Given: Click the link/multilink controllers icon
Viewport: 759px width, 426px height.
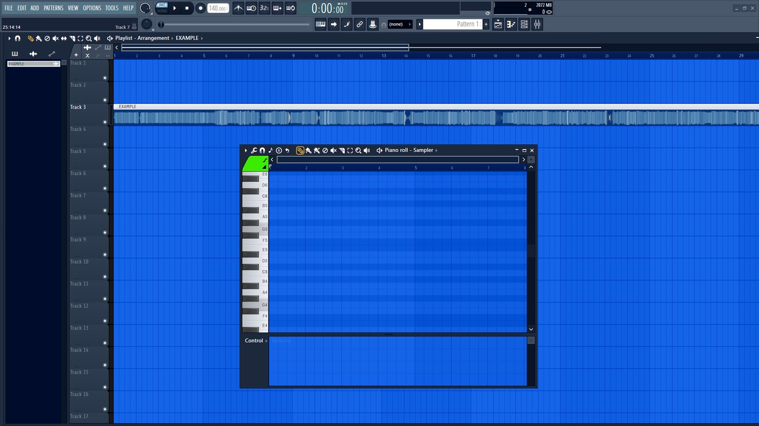Looking at the screenshot, I should tap(360, 24).
